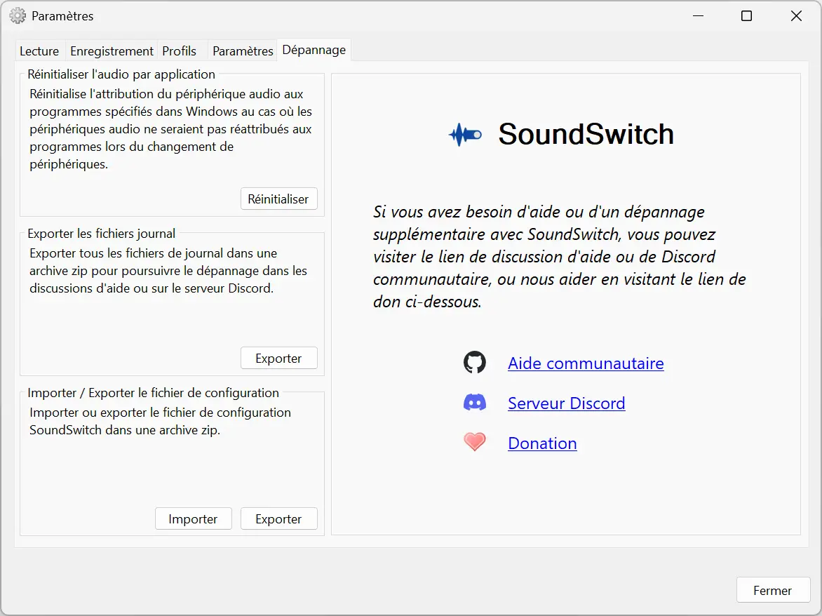
Task: Click the gear icon in title bar
Action: [18, 15]
